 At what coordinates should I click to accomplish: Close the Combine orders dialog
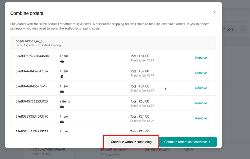point(214,12)
